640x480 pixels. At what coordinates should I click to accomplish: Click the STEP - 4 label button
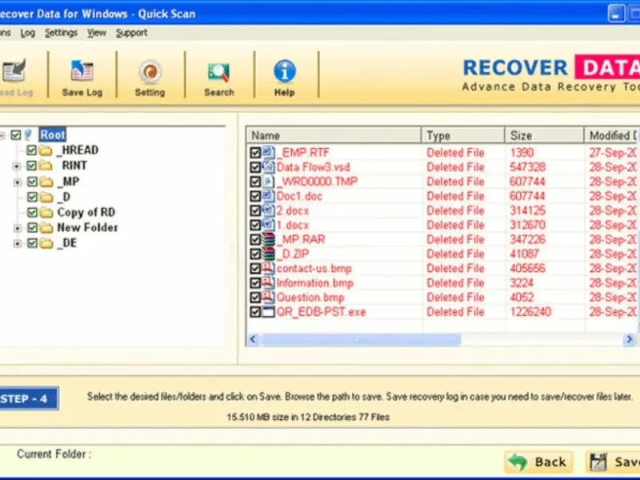click(x=28, y=398)
